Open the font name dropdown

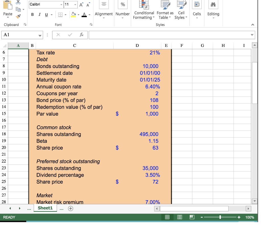(x=61, y=5)
